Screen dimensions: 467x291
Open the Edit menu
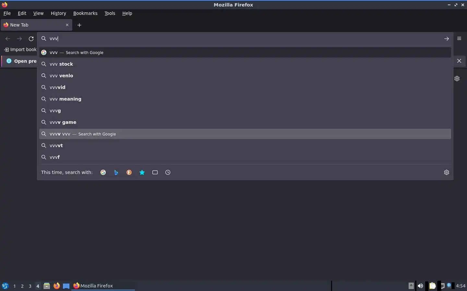22,13
